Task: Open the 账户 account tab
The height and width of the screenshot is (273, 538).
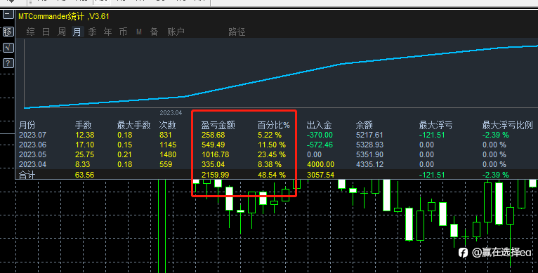Action: [176, 32]
